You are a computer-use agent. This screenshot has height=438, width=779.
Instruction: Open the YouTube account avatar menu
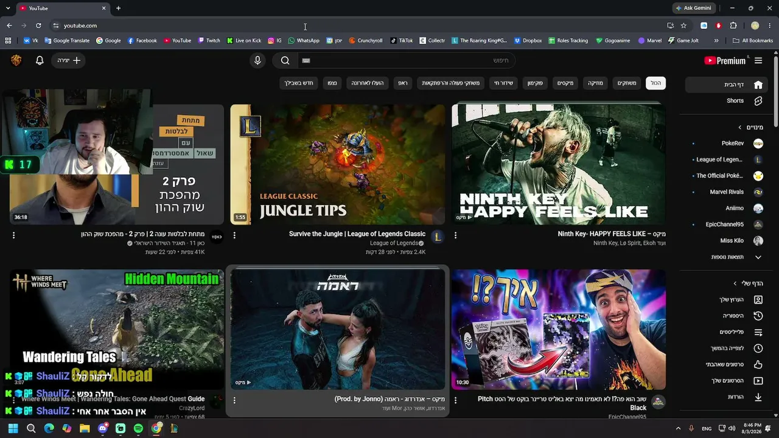coord(16,60)
